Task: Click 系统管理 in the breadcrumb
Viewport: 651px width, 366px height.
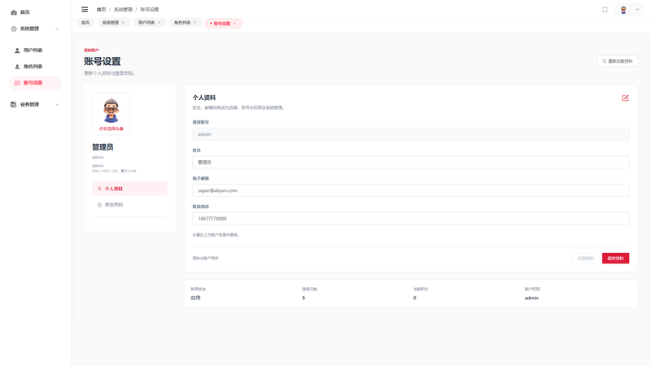Action: [123, 10]
